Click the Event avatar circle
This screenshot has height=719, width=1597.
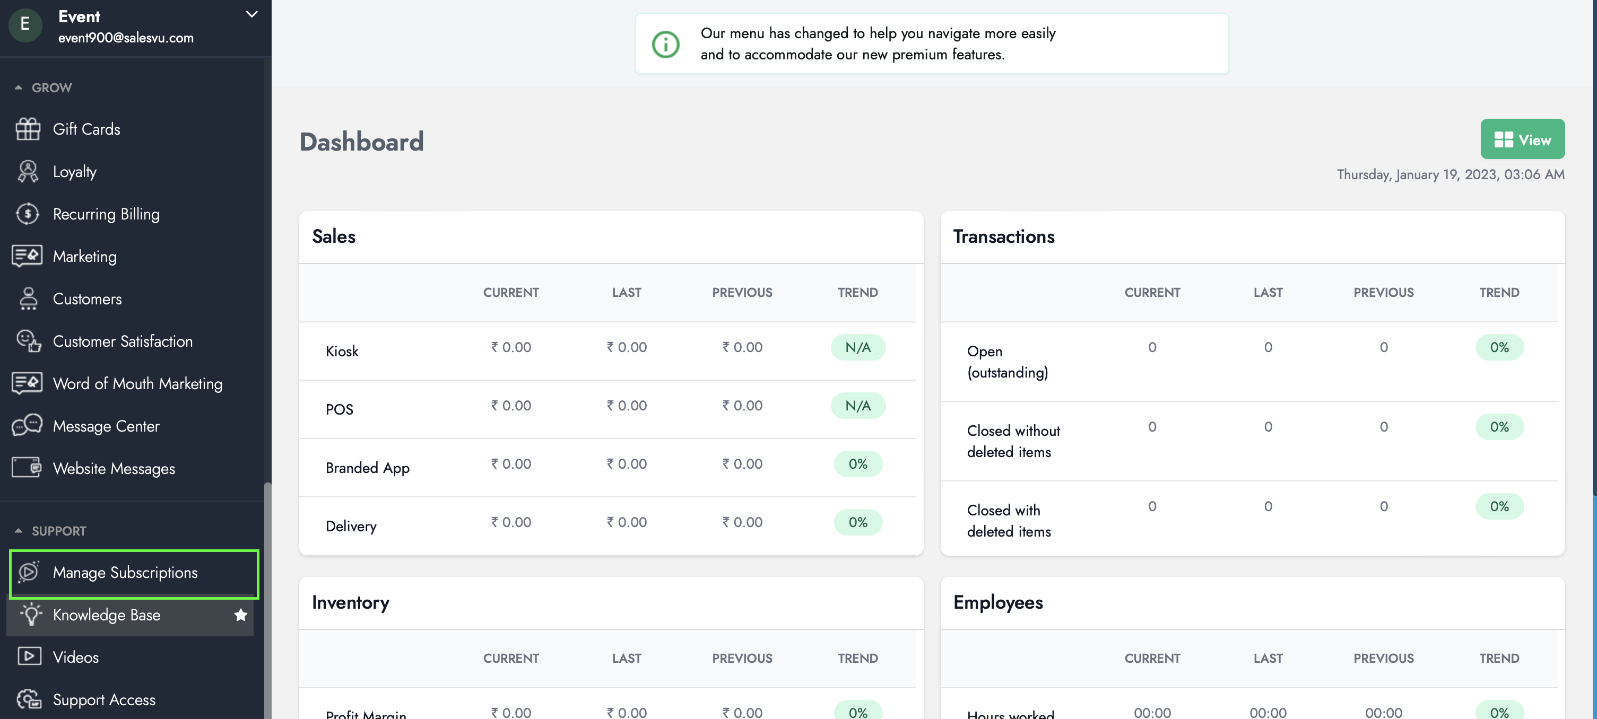(25, 25)
